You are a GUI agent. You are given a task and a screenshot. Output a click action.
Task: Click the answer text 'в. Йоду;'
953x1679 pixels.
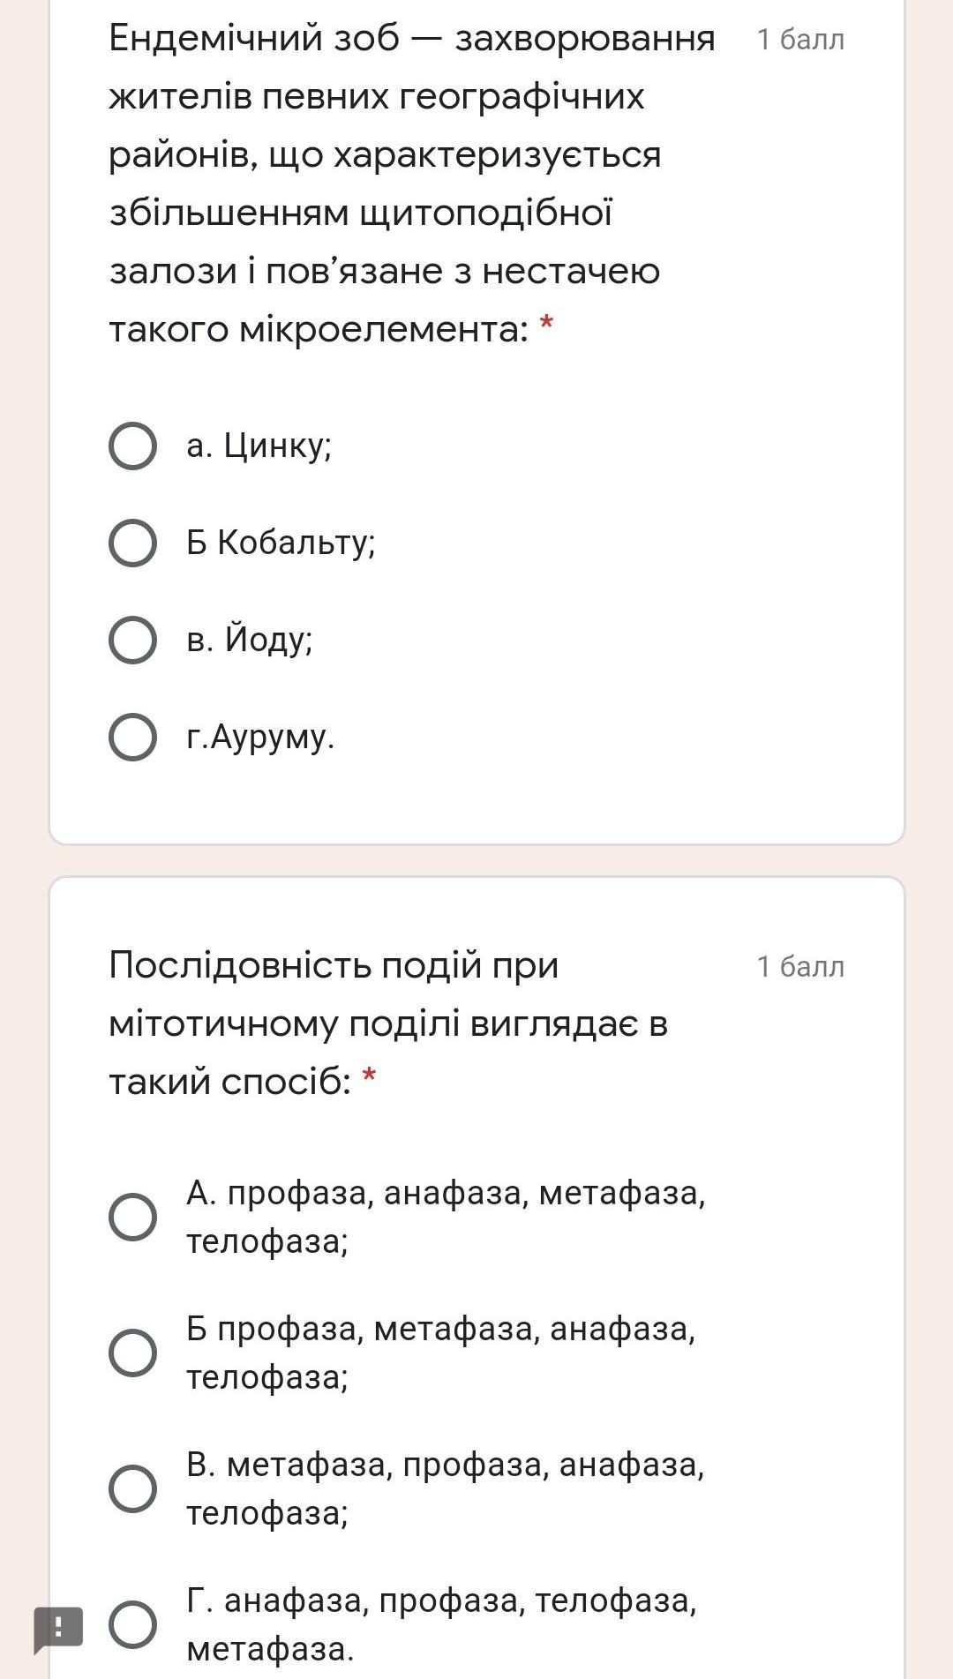250,640
